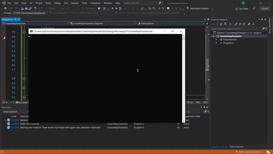Click the bookmark icon in the toolbar
Viewport: 273px width, 154px height.
point(168,9)
